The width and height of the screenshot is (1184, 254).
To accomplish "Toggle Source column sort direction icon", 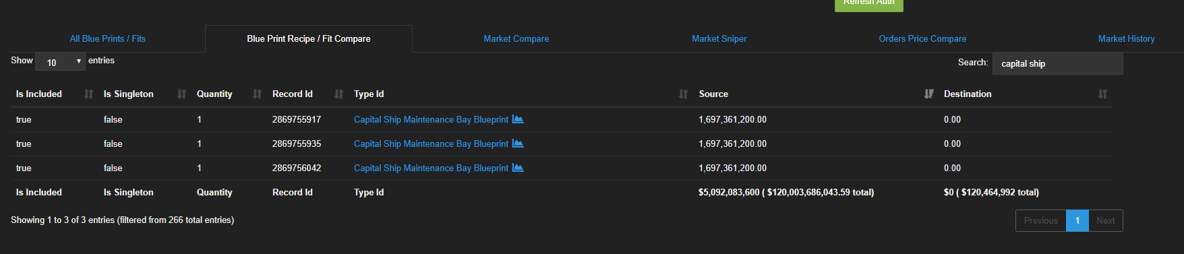I will [928, 94].
